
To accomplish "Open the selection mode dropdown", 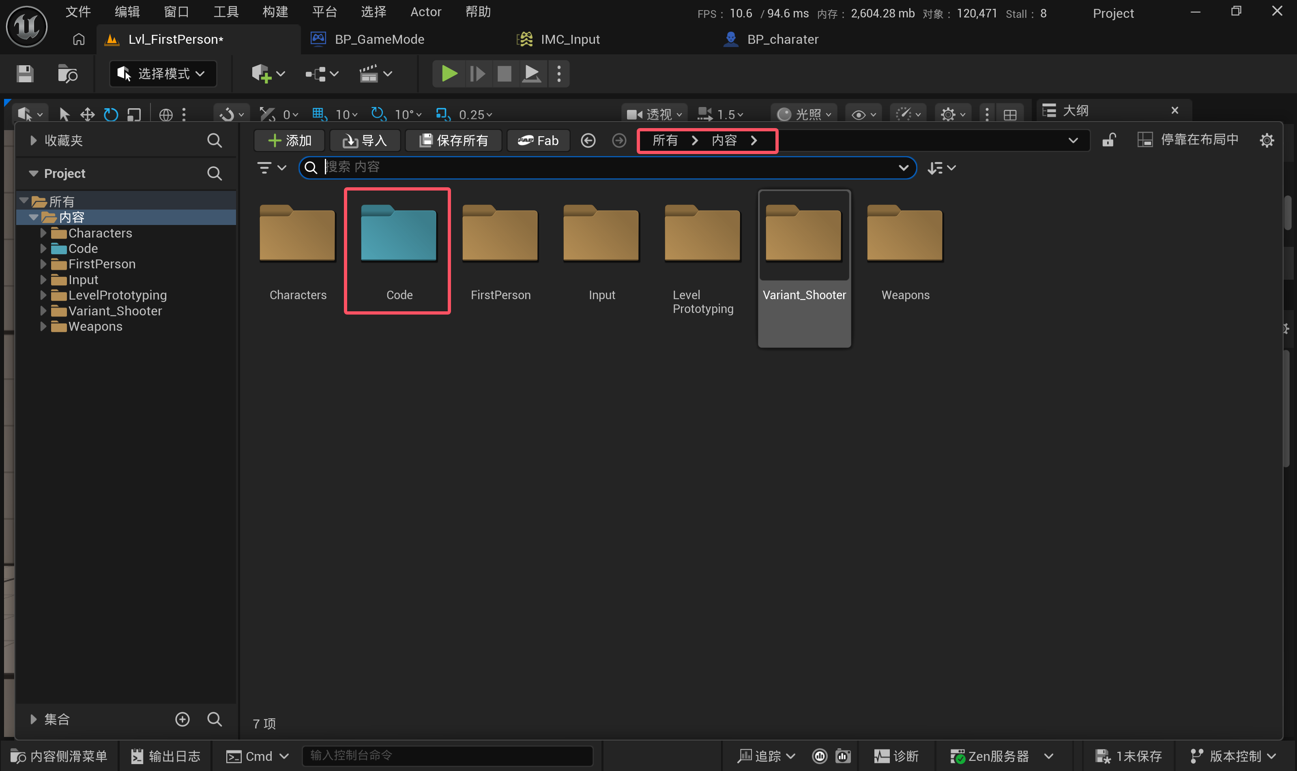I will (x=163, y=74).
